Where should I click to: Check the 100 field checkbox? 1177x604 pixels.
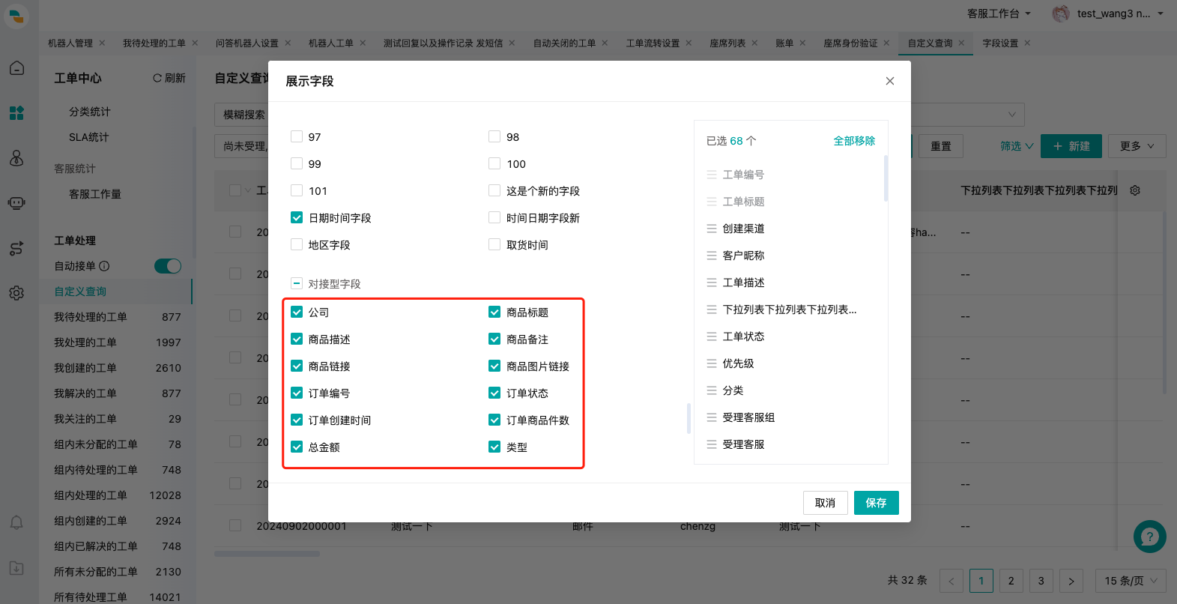[494, 163]
